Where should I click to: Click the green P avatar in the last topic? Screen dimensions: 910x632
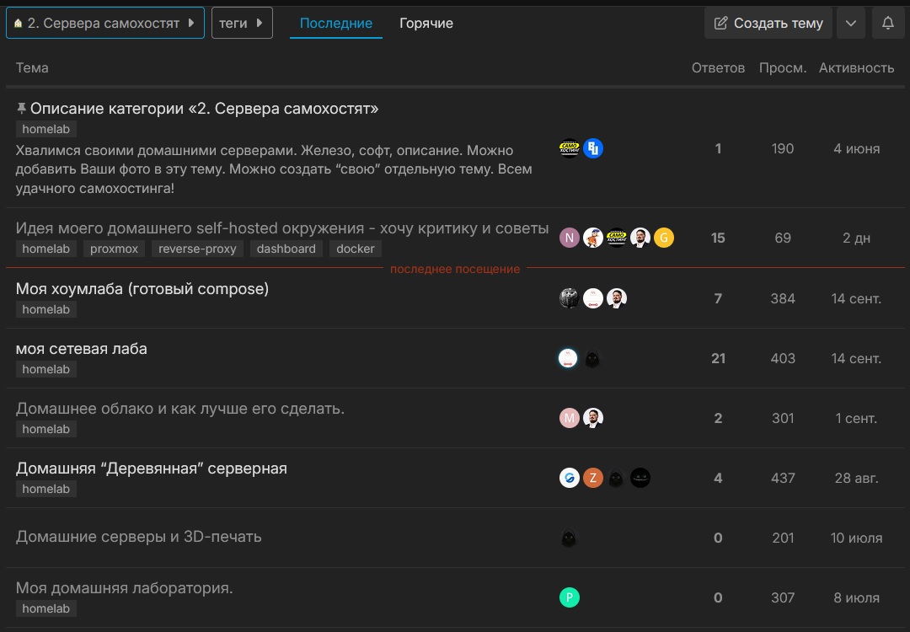570,597
